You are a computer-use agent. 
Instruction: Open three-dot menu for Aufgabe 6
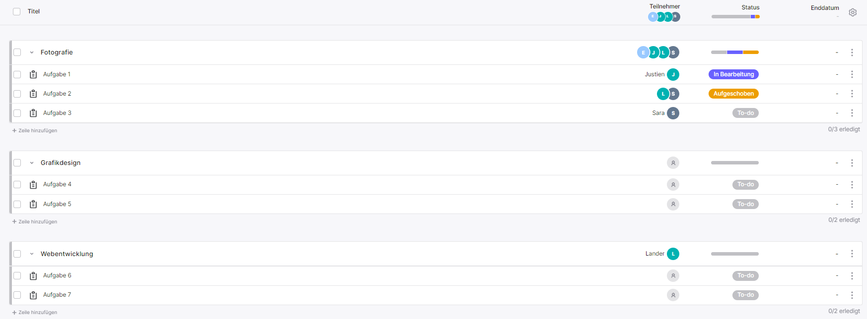click(852, 276)
